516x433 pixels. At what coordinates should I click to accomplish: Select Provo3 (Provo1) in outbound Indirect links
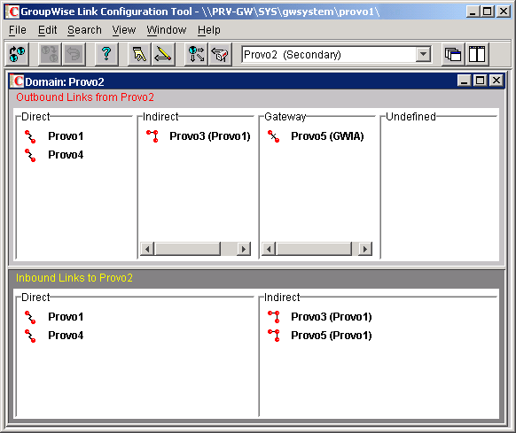click(x=210, y=136)
